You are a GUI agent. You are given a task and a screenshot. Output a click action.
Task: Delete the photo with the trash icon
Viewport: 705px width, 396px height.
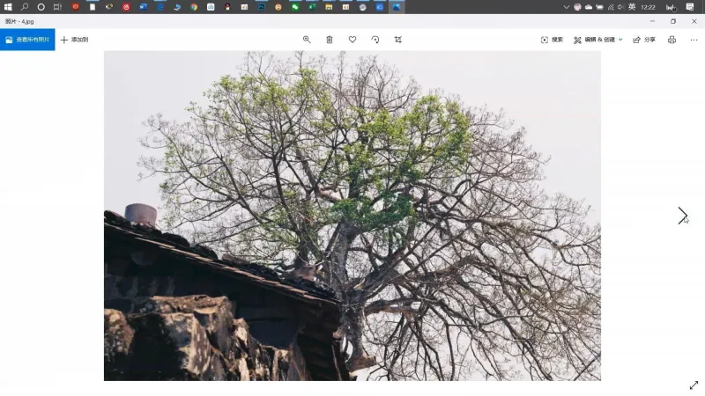coord(330,40)
